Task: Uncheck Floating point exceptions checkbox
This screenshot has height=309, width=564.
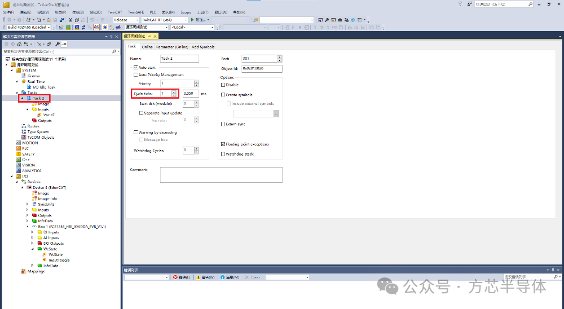Action: 223,144
